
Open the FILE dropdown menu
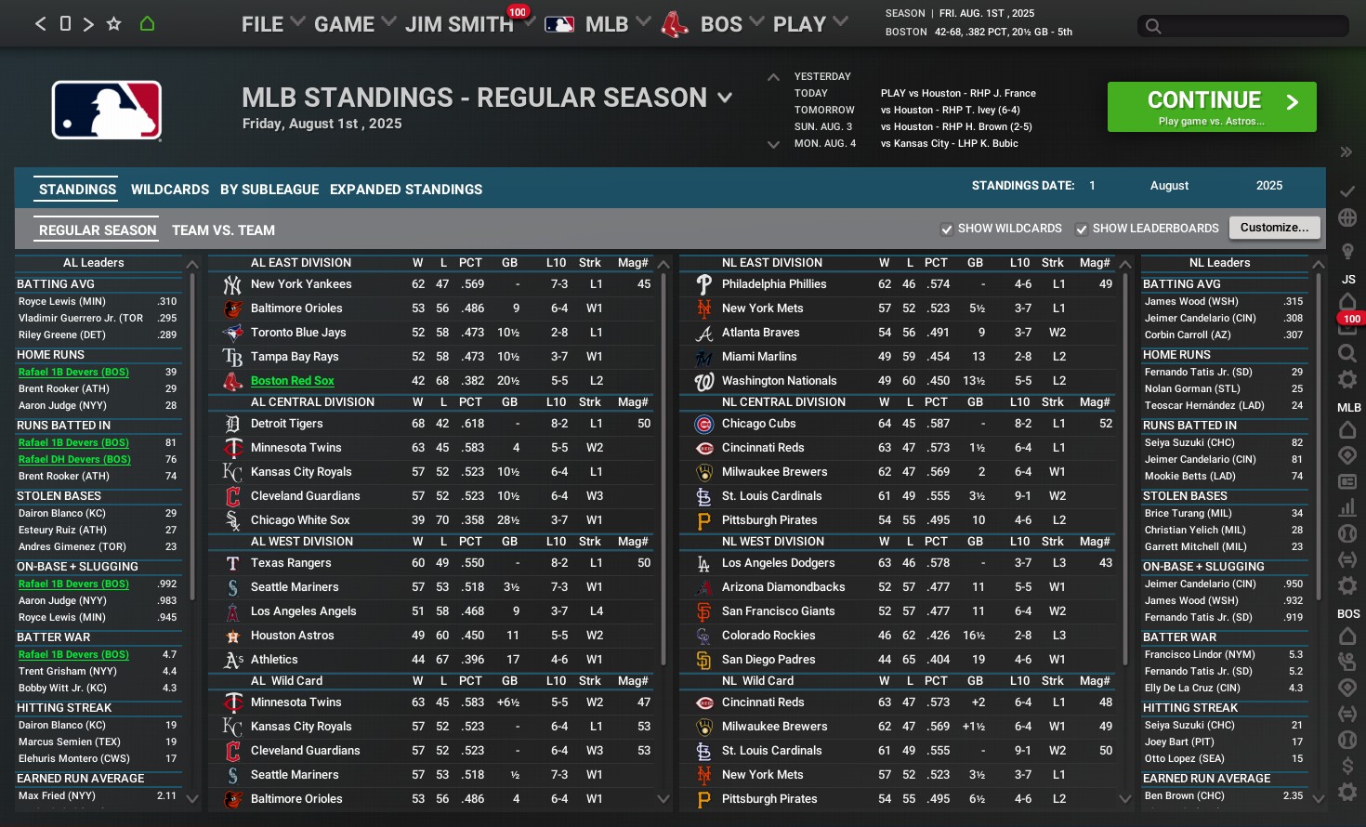pyautogui.click(x=273, y=24)
